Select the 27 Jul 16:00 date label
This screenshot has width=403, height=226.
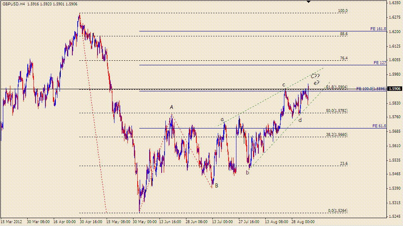point(250,221)
